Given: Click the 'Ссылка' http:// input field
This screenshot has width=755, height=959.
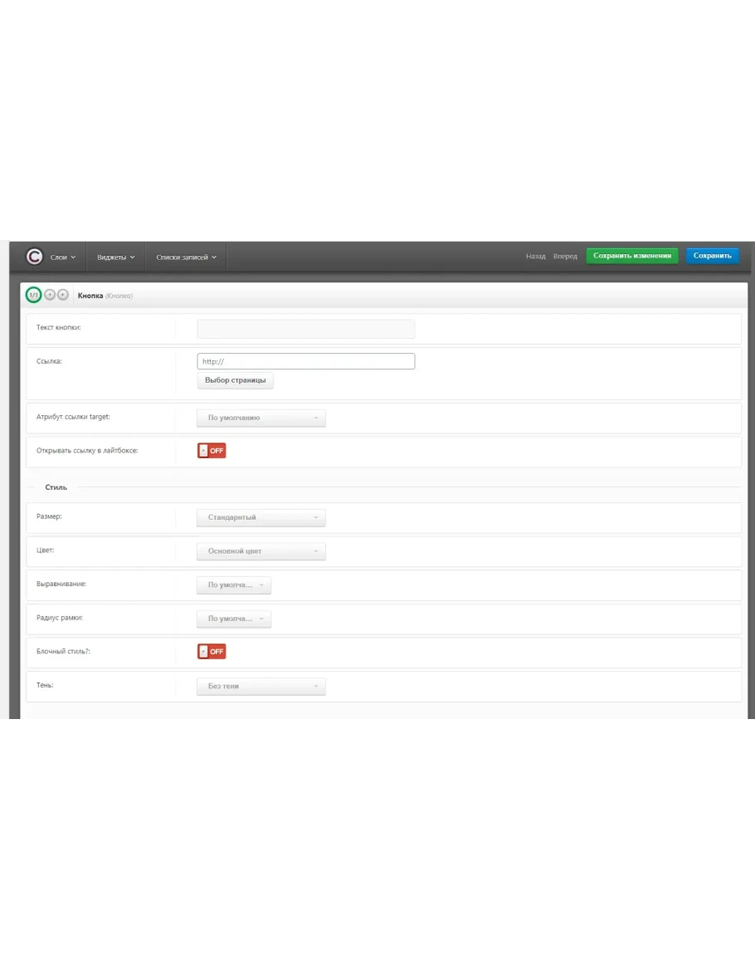Looking at the screenshot, I should point(305,362).
